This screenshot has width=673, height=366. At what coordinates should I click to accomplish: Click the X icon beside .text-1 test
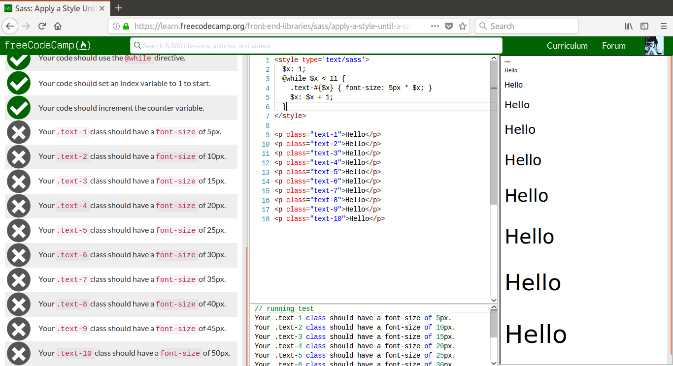pos(18,132)
